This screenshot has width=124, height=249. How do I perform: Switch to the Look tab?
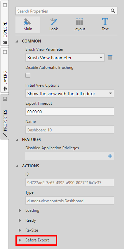[53, 25]
